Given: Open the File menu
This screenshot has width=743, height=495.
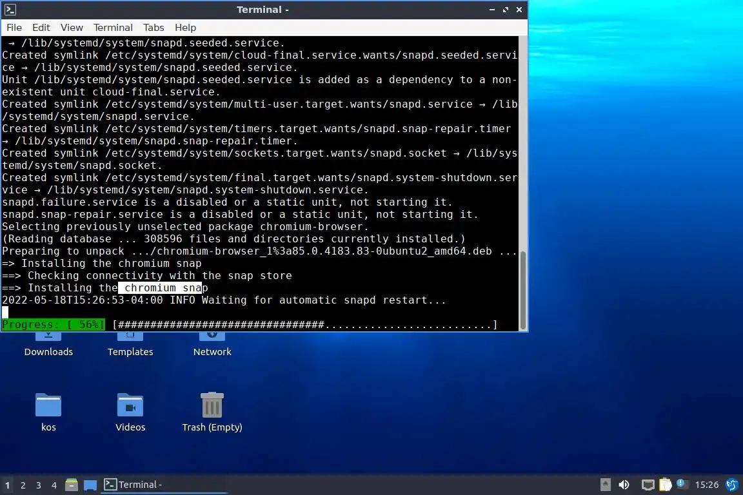Looking at the screenshot, I should point(14,28).
